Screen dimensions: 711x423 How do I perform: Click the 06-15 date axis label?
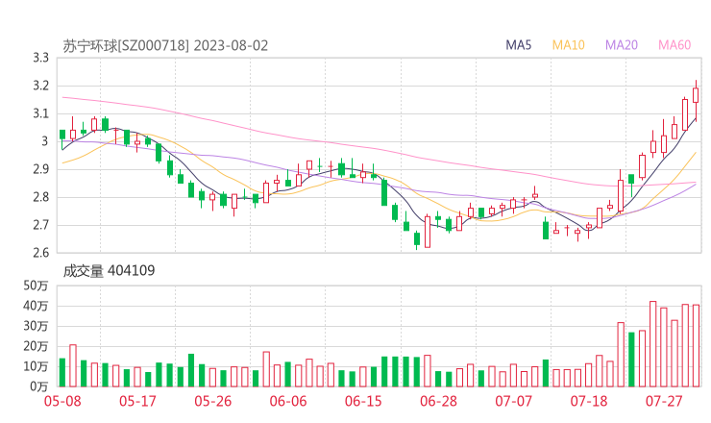363,401
